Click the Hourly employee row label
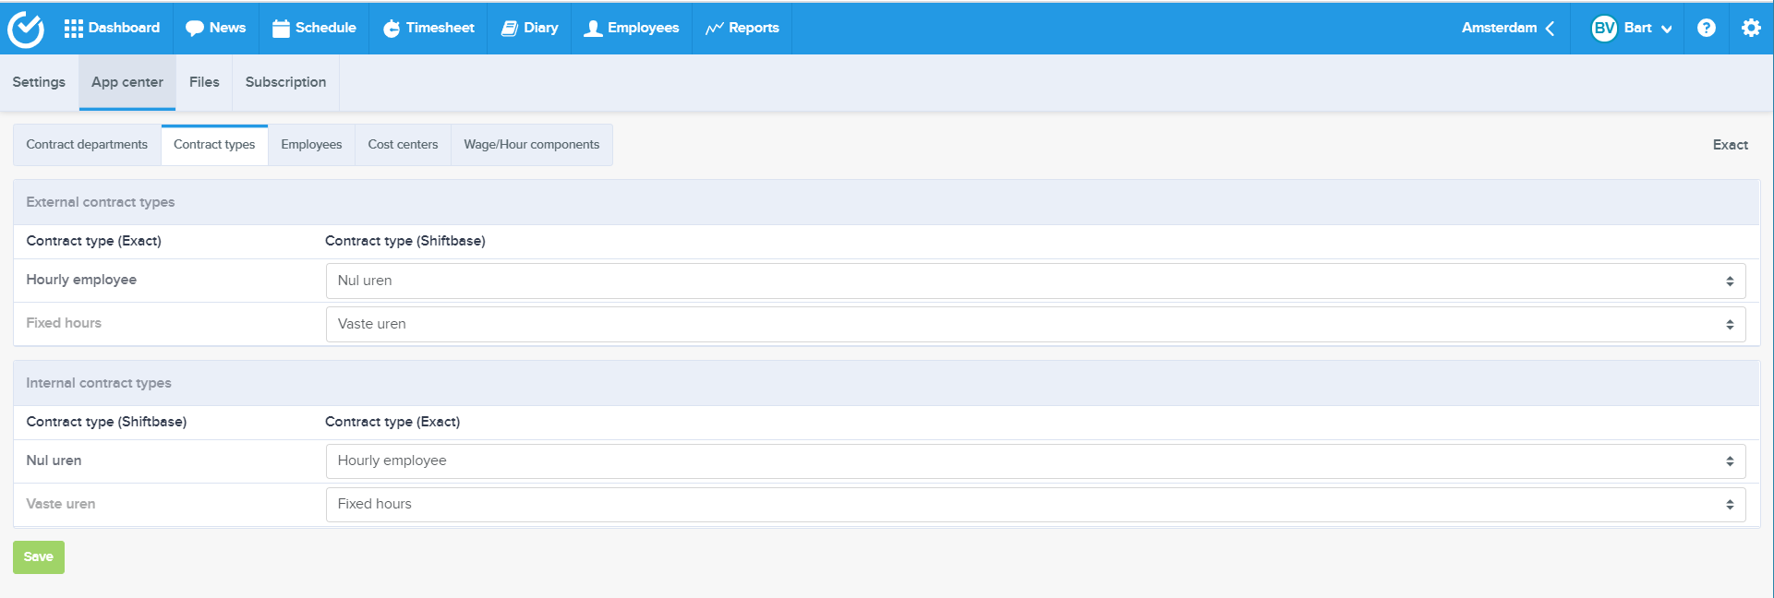The width and height of the screenshot is (1774, 598). tap(81, 280)
